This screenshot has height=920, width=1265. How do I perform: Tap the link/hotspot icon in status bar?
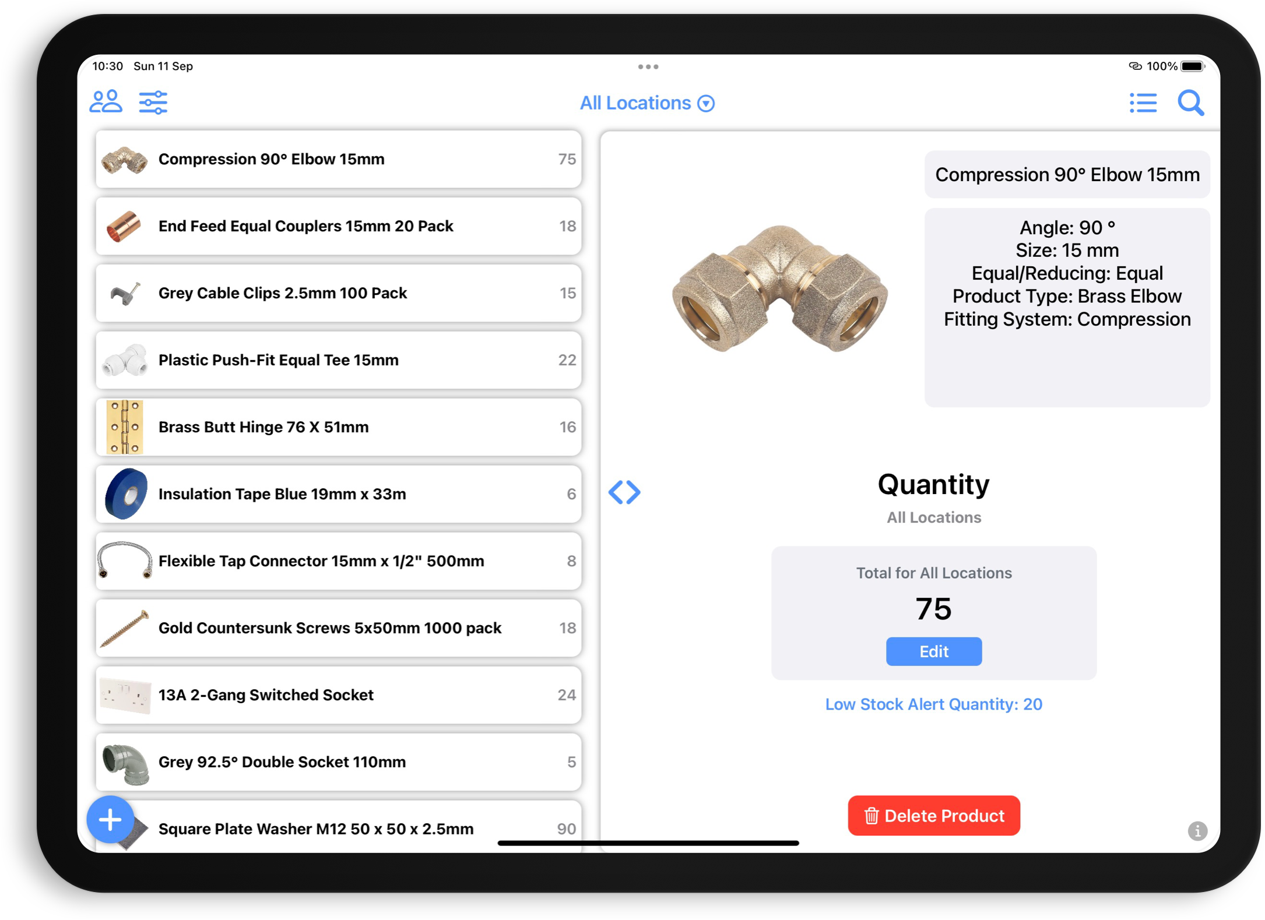(x=1134, y=66)
